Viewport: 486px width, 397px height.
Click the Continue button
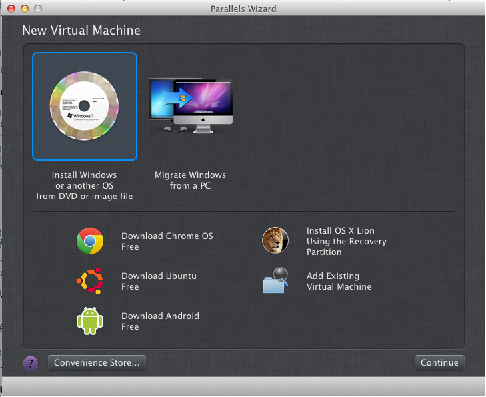439,362
